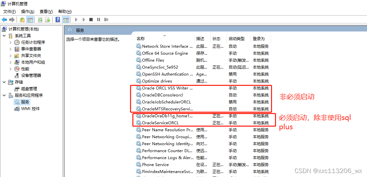
Task: Select 磁盘管理 in the tree
Action: 29,89
